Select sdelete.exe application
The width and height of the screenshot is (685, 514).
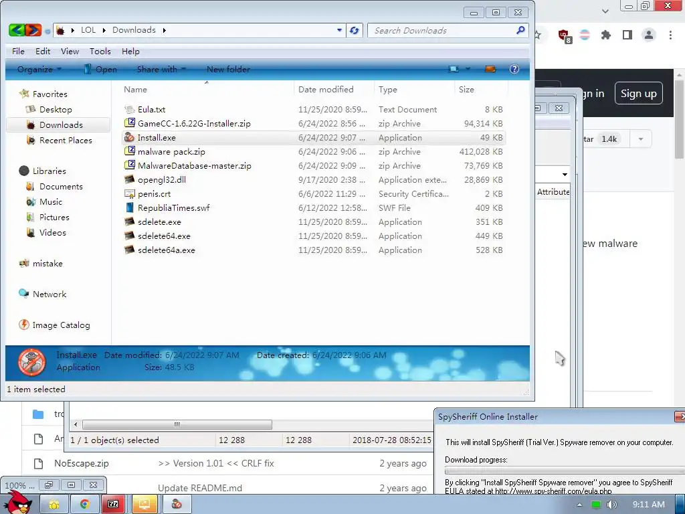coord(159,222)
